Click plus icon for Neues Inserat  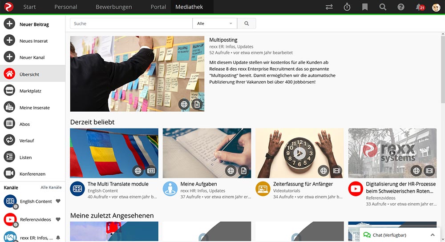coord(9,40)
